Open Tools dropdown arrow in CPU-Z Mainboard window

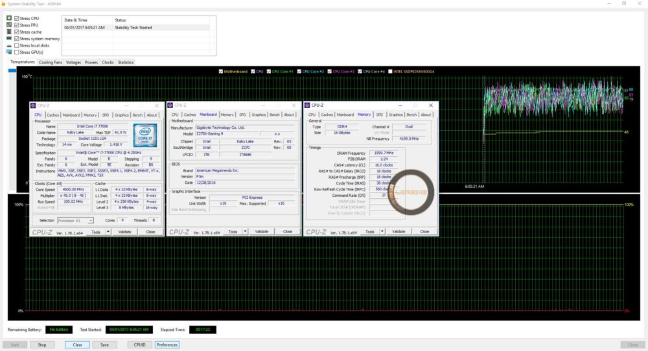click(x=245, y=231)
